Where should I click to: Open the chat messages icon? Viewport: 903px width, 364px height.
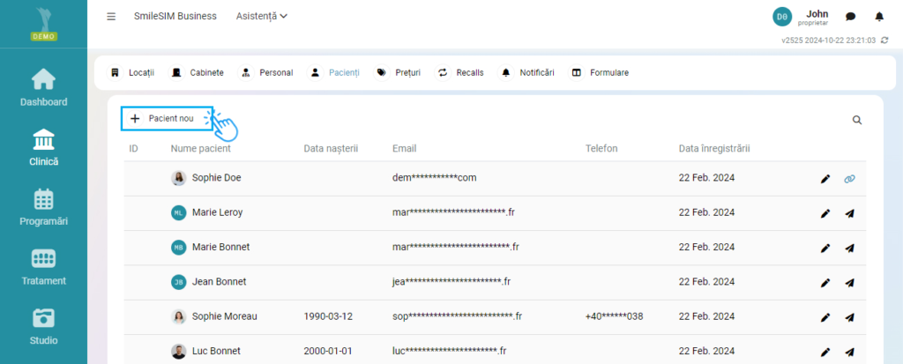point(850,16)
